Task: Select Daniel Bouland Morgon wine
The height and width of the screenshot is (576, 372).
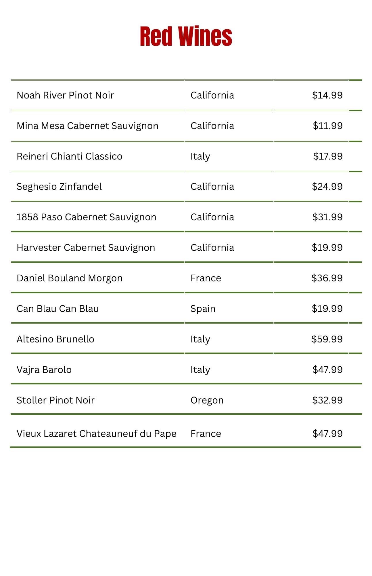Action: 69,278
